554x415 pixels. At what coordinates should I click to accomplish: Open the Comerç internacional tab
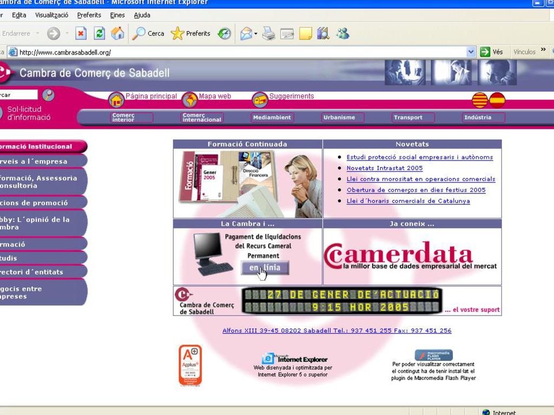click(x=202, y=117)
